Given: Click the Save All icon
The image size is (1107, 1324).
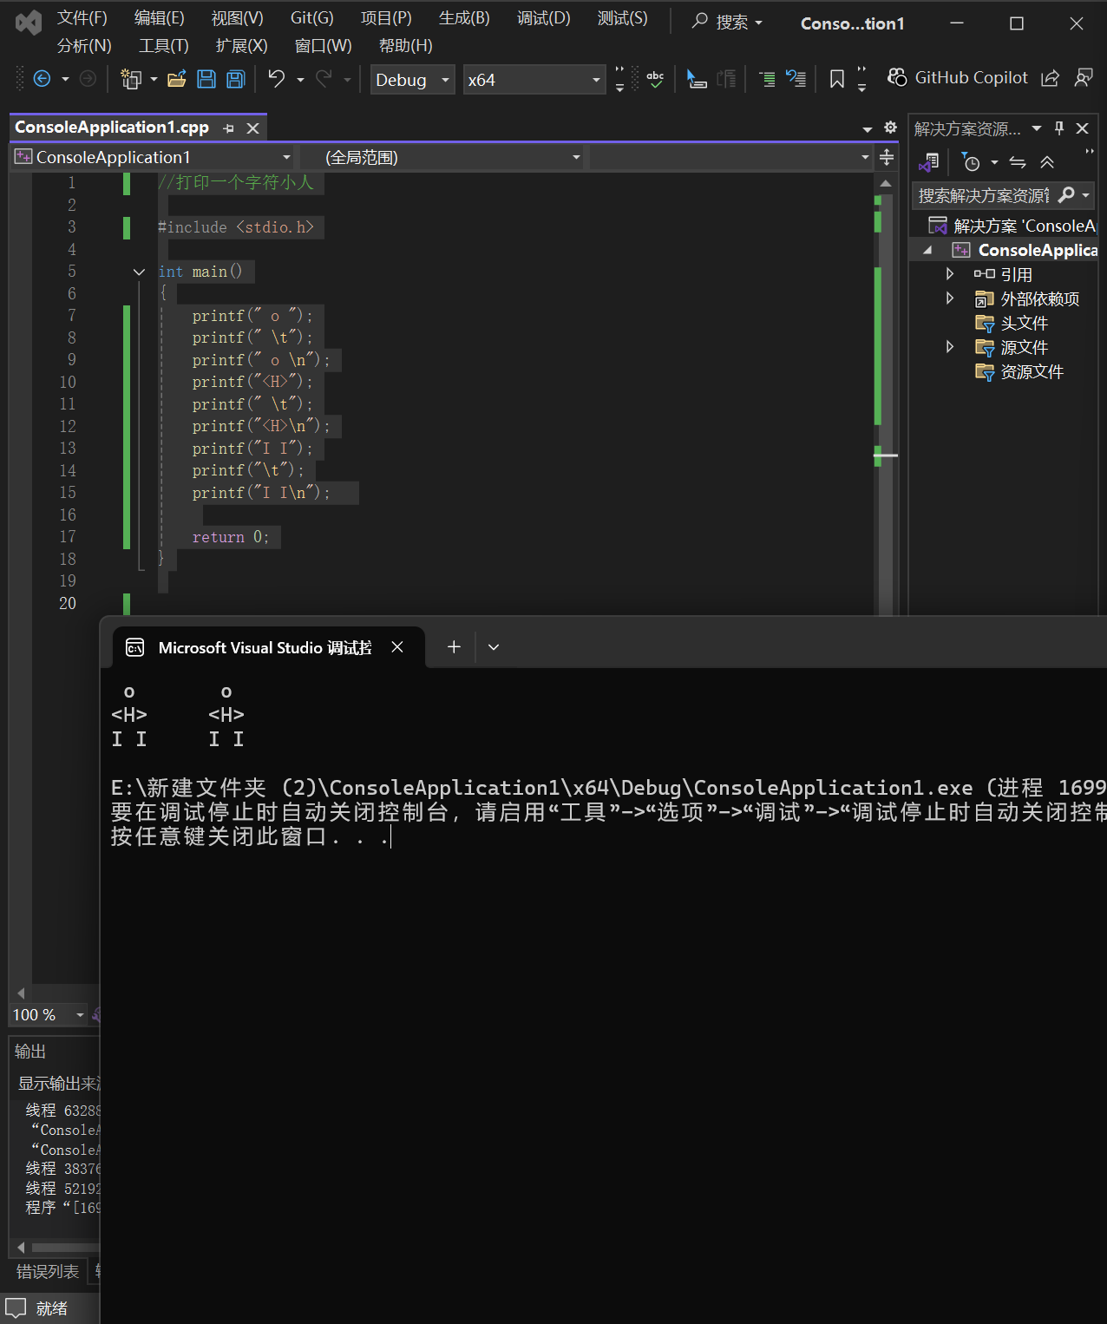Looking at the screenshot, I should pyautogui.click(x=235, y=79).
